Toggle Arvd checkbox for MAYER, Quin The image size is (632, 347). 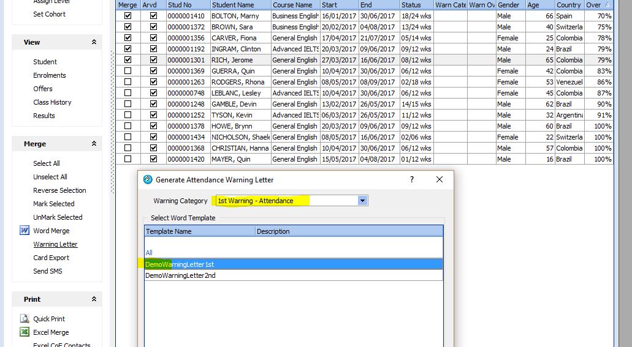153,159
